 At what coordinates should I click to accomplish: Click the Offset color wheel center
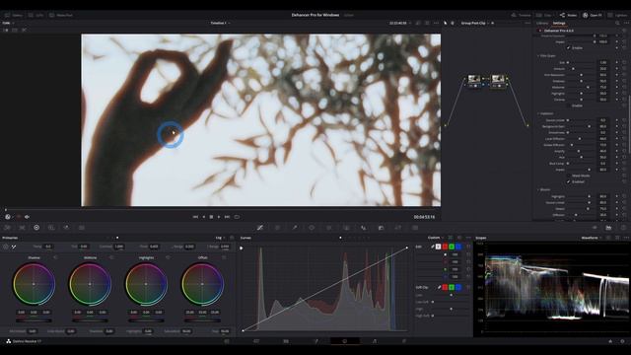coord(202,284)
